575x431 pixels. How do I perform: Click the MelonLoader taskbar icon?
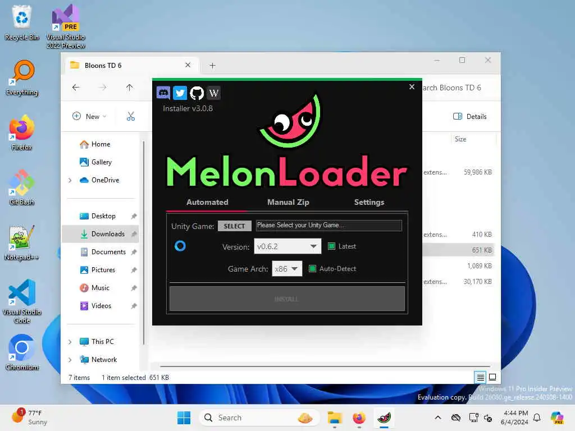[x=384, y=418]
